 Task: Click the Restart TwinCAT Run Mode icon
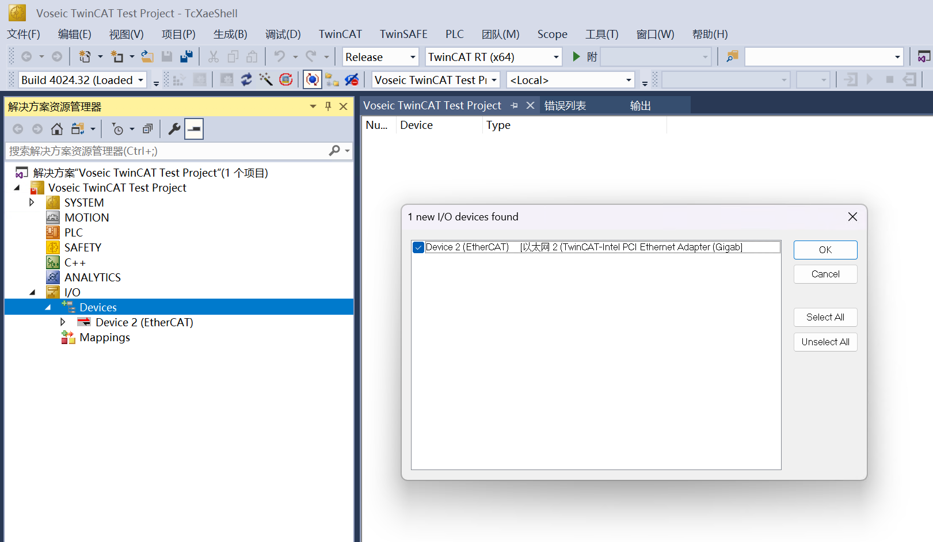click(200, 79)
